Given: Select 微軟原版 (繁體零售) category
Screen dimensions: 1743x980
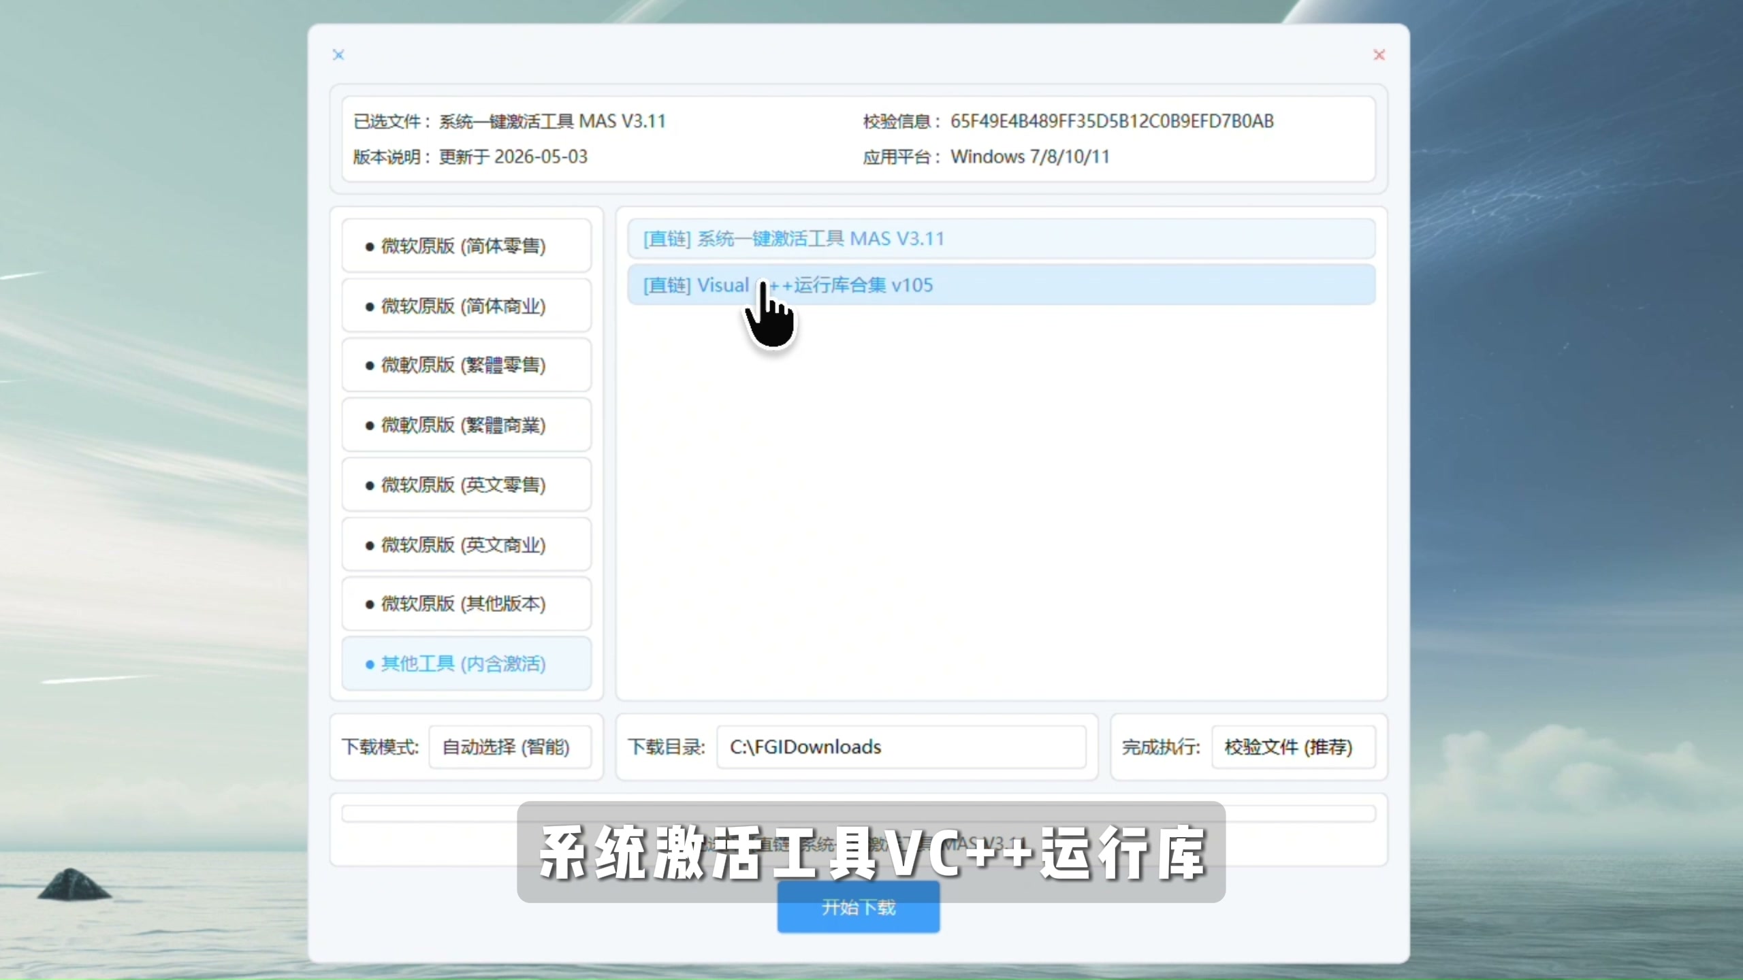Looking at the screenshot, I should 466,365.
